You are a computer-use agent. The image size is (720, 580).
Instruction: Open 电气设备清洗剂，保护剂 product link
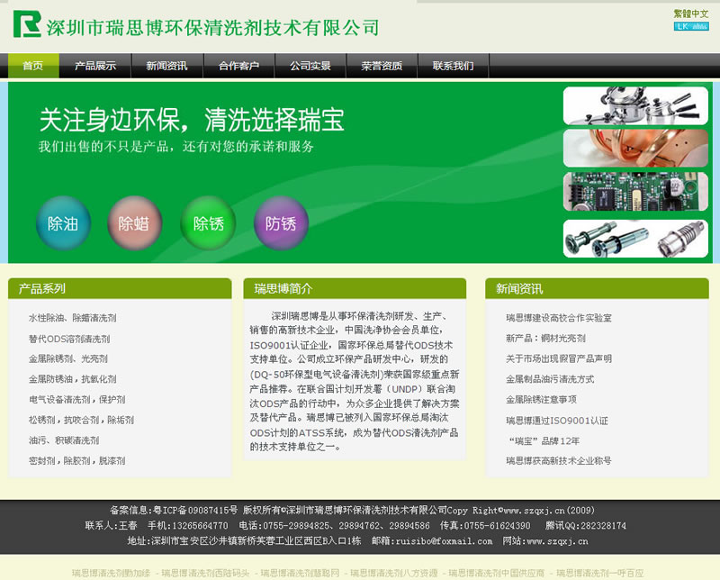[x=77, y=399]
